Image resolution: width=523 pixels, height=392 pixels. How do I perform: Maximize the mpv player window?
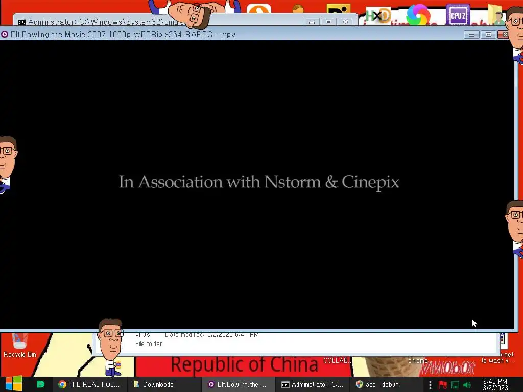(x=488, y=34)
